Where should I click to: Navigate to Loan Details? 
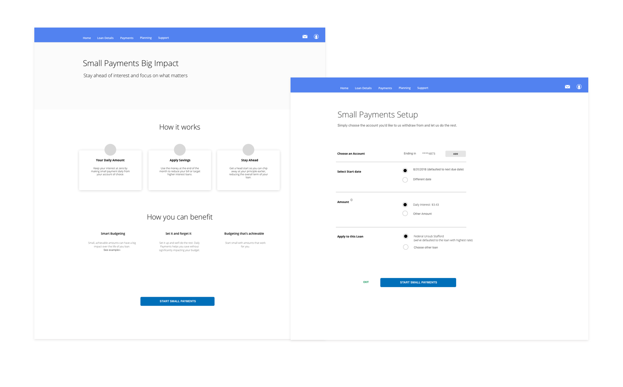click(x=105, y=38)
